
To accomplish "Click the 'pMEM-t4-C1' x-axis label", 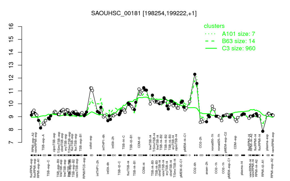I will point(185,143).
